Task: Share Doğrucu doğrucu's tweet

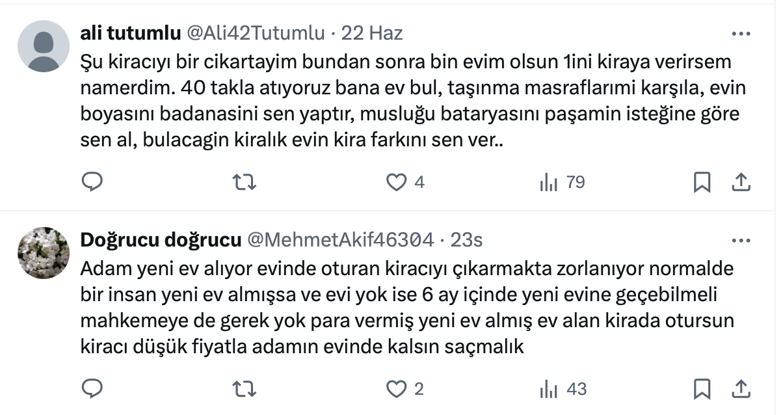Action: point(741,389)
